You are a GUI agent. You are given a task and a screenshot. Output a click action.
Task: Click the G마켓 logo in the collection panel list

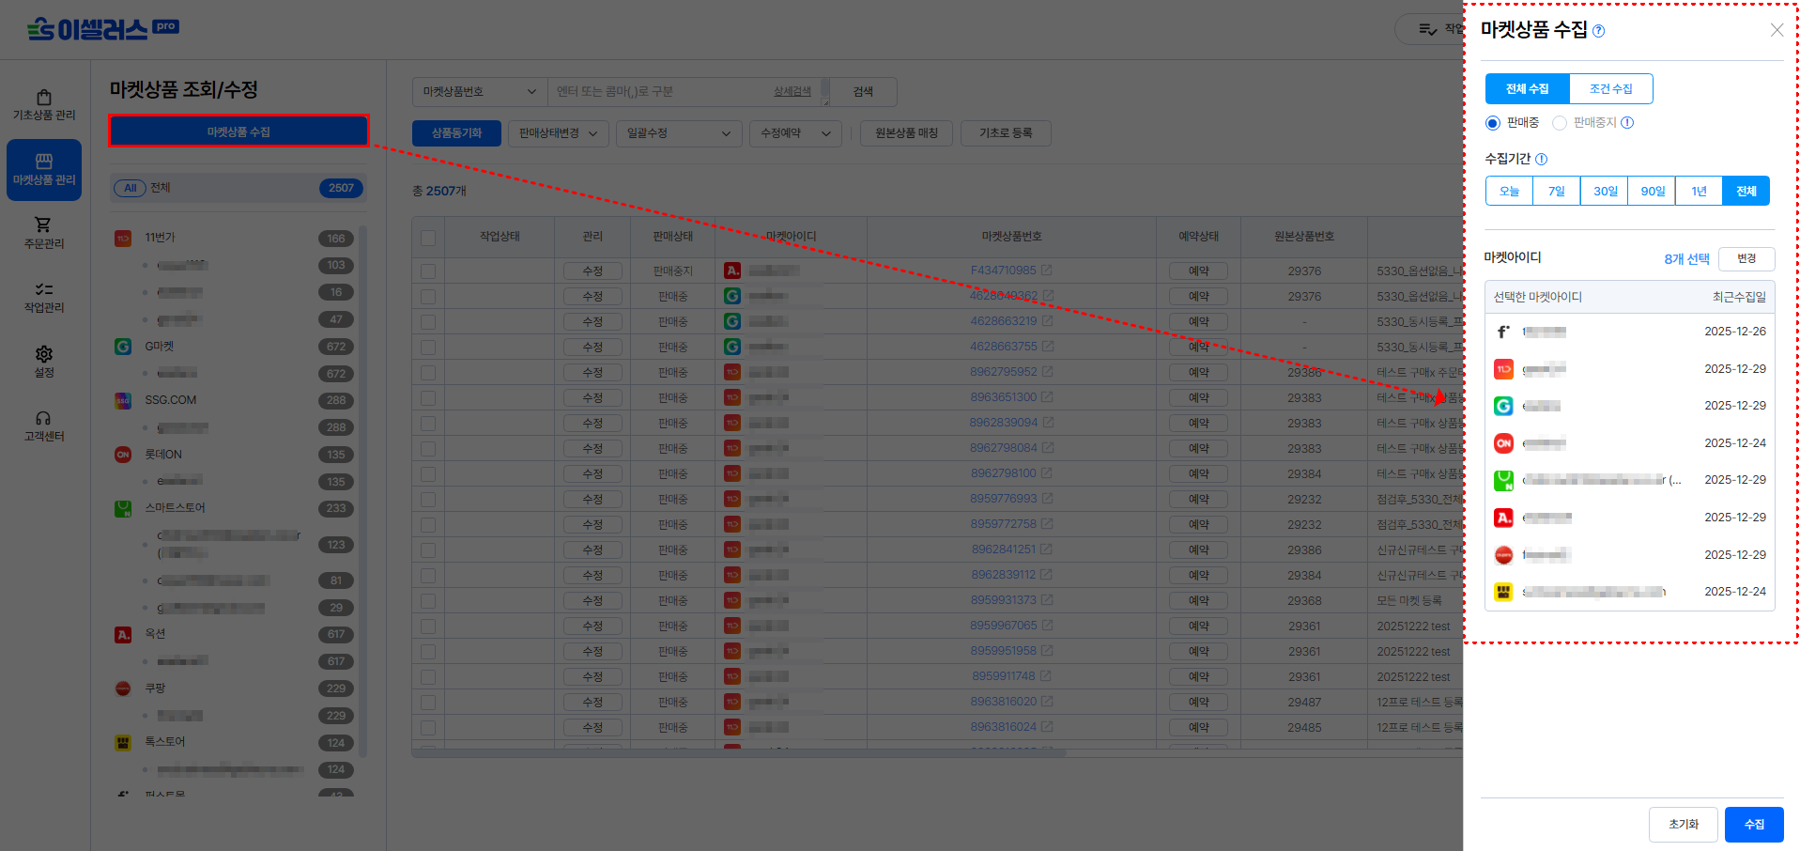1503,406
